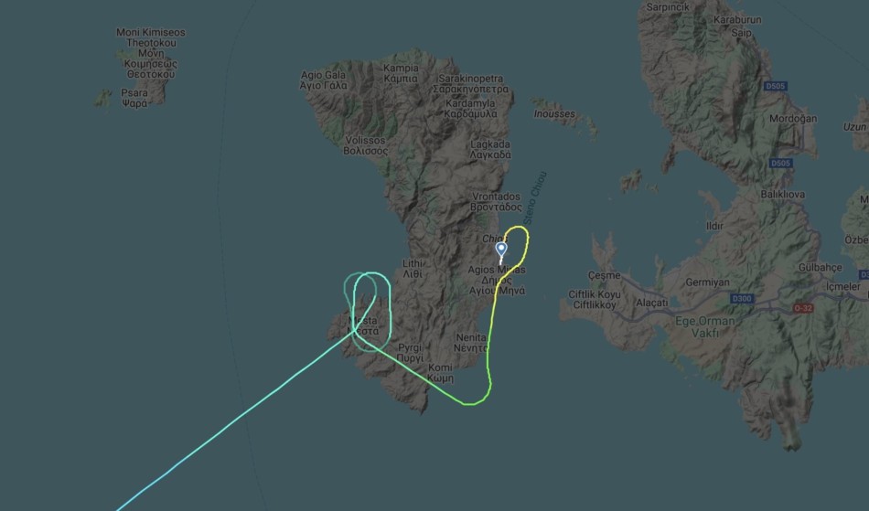Click the Vrontados town label
869x511 pixels.
pos(496,202)
